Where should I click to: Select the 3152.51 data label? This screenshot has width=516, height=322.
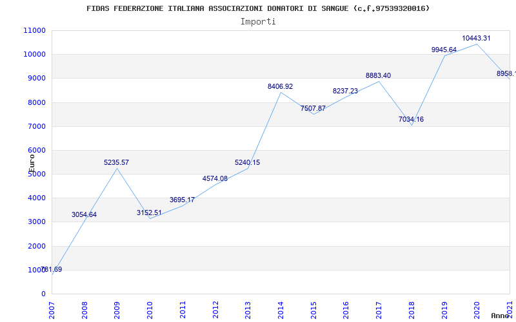click(149, 213)
